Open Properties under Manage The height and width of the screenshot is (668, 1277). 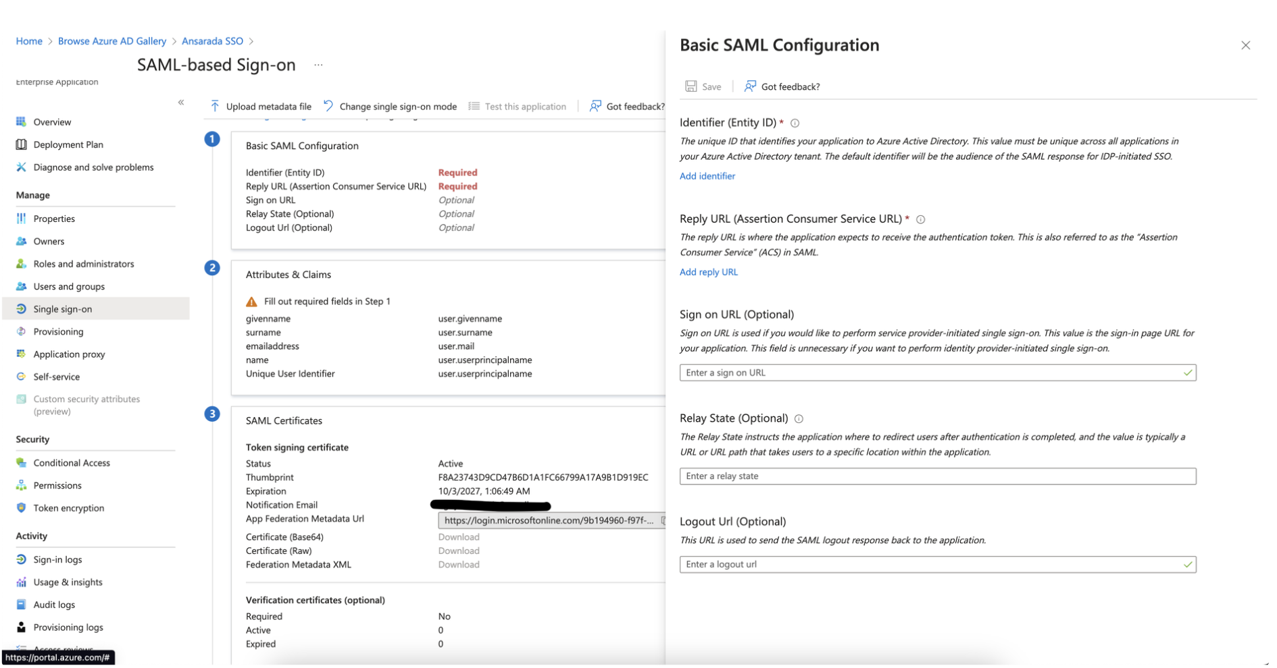54,219
